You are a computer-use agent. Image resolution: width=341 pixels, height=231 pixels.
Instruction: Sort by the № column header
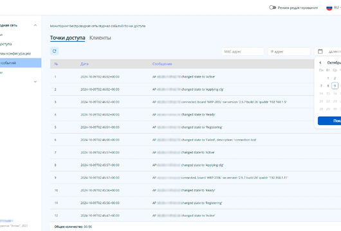coord(56,64)
